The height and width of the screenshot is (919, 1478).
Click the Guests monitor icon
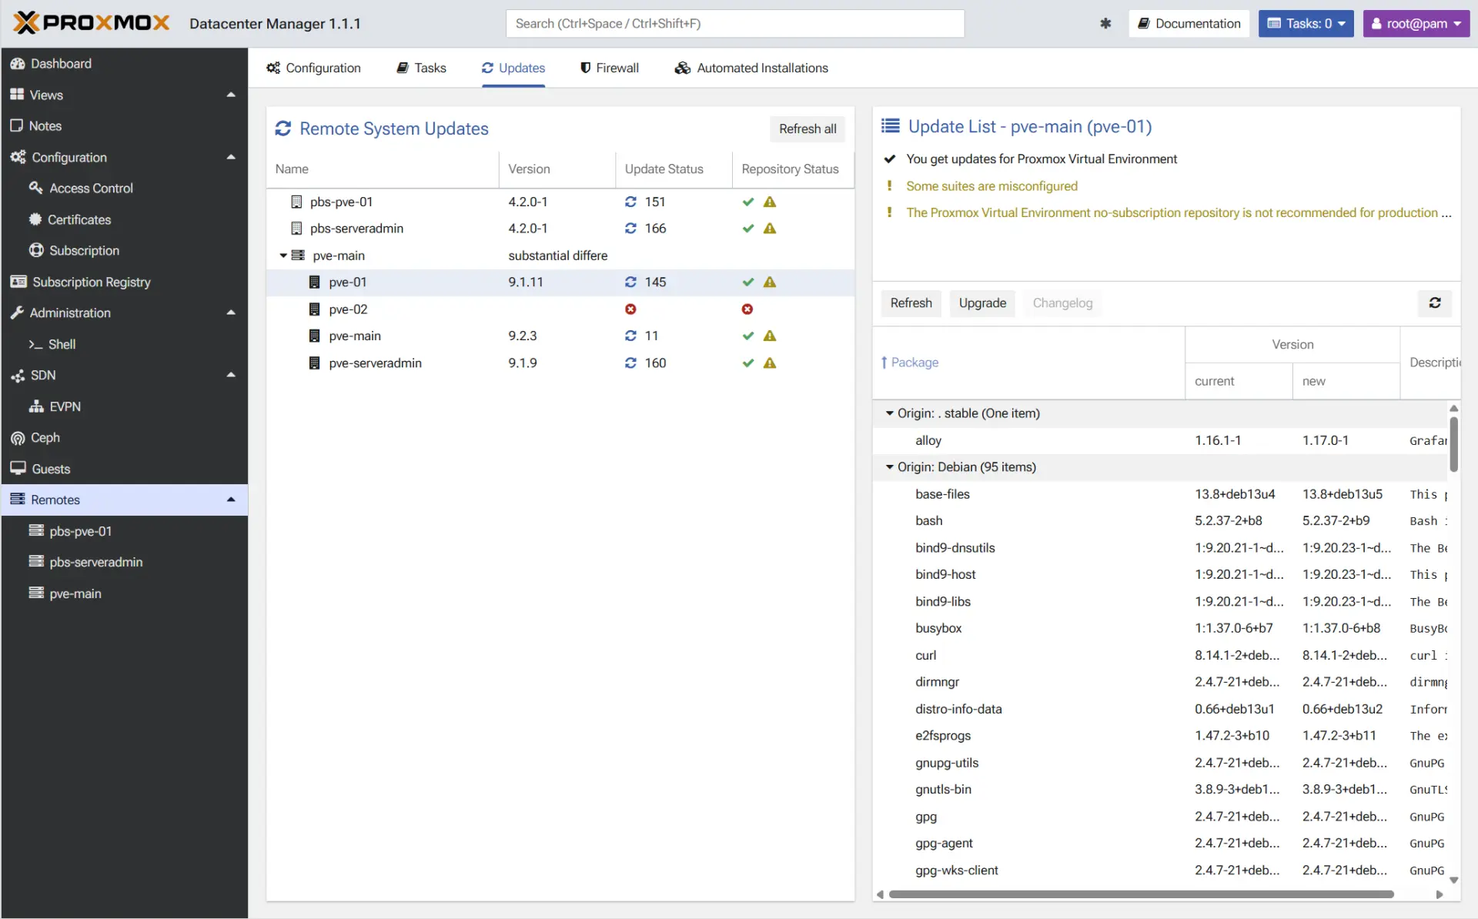pyautogui.click(x=18, y=469)
